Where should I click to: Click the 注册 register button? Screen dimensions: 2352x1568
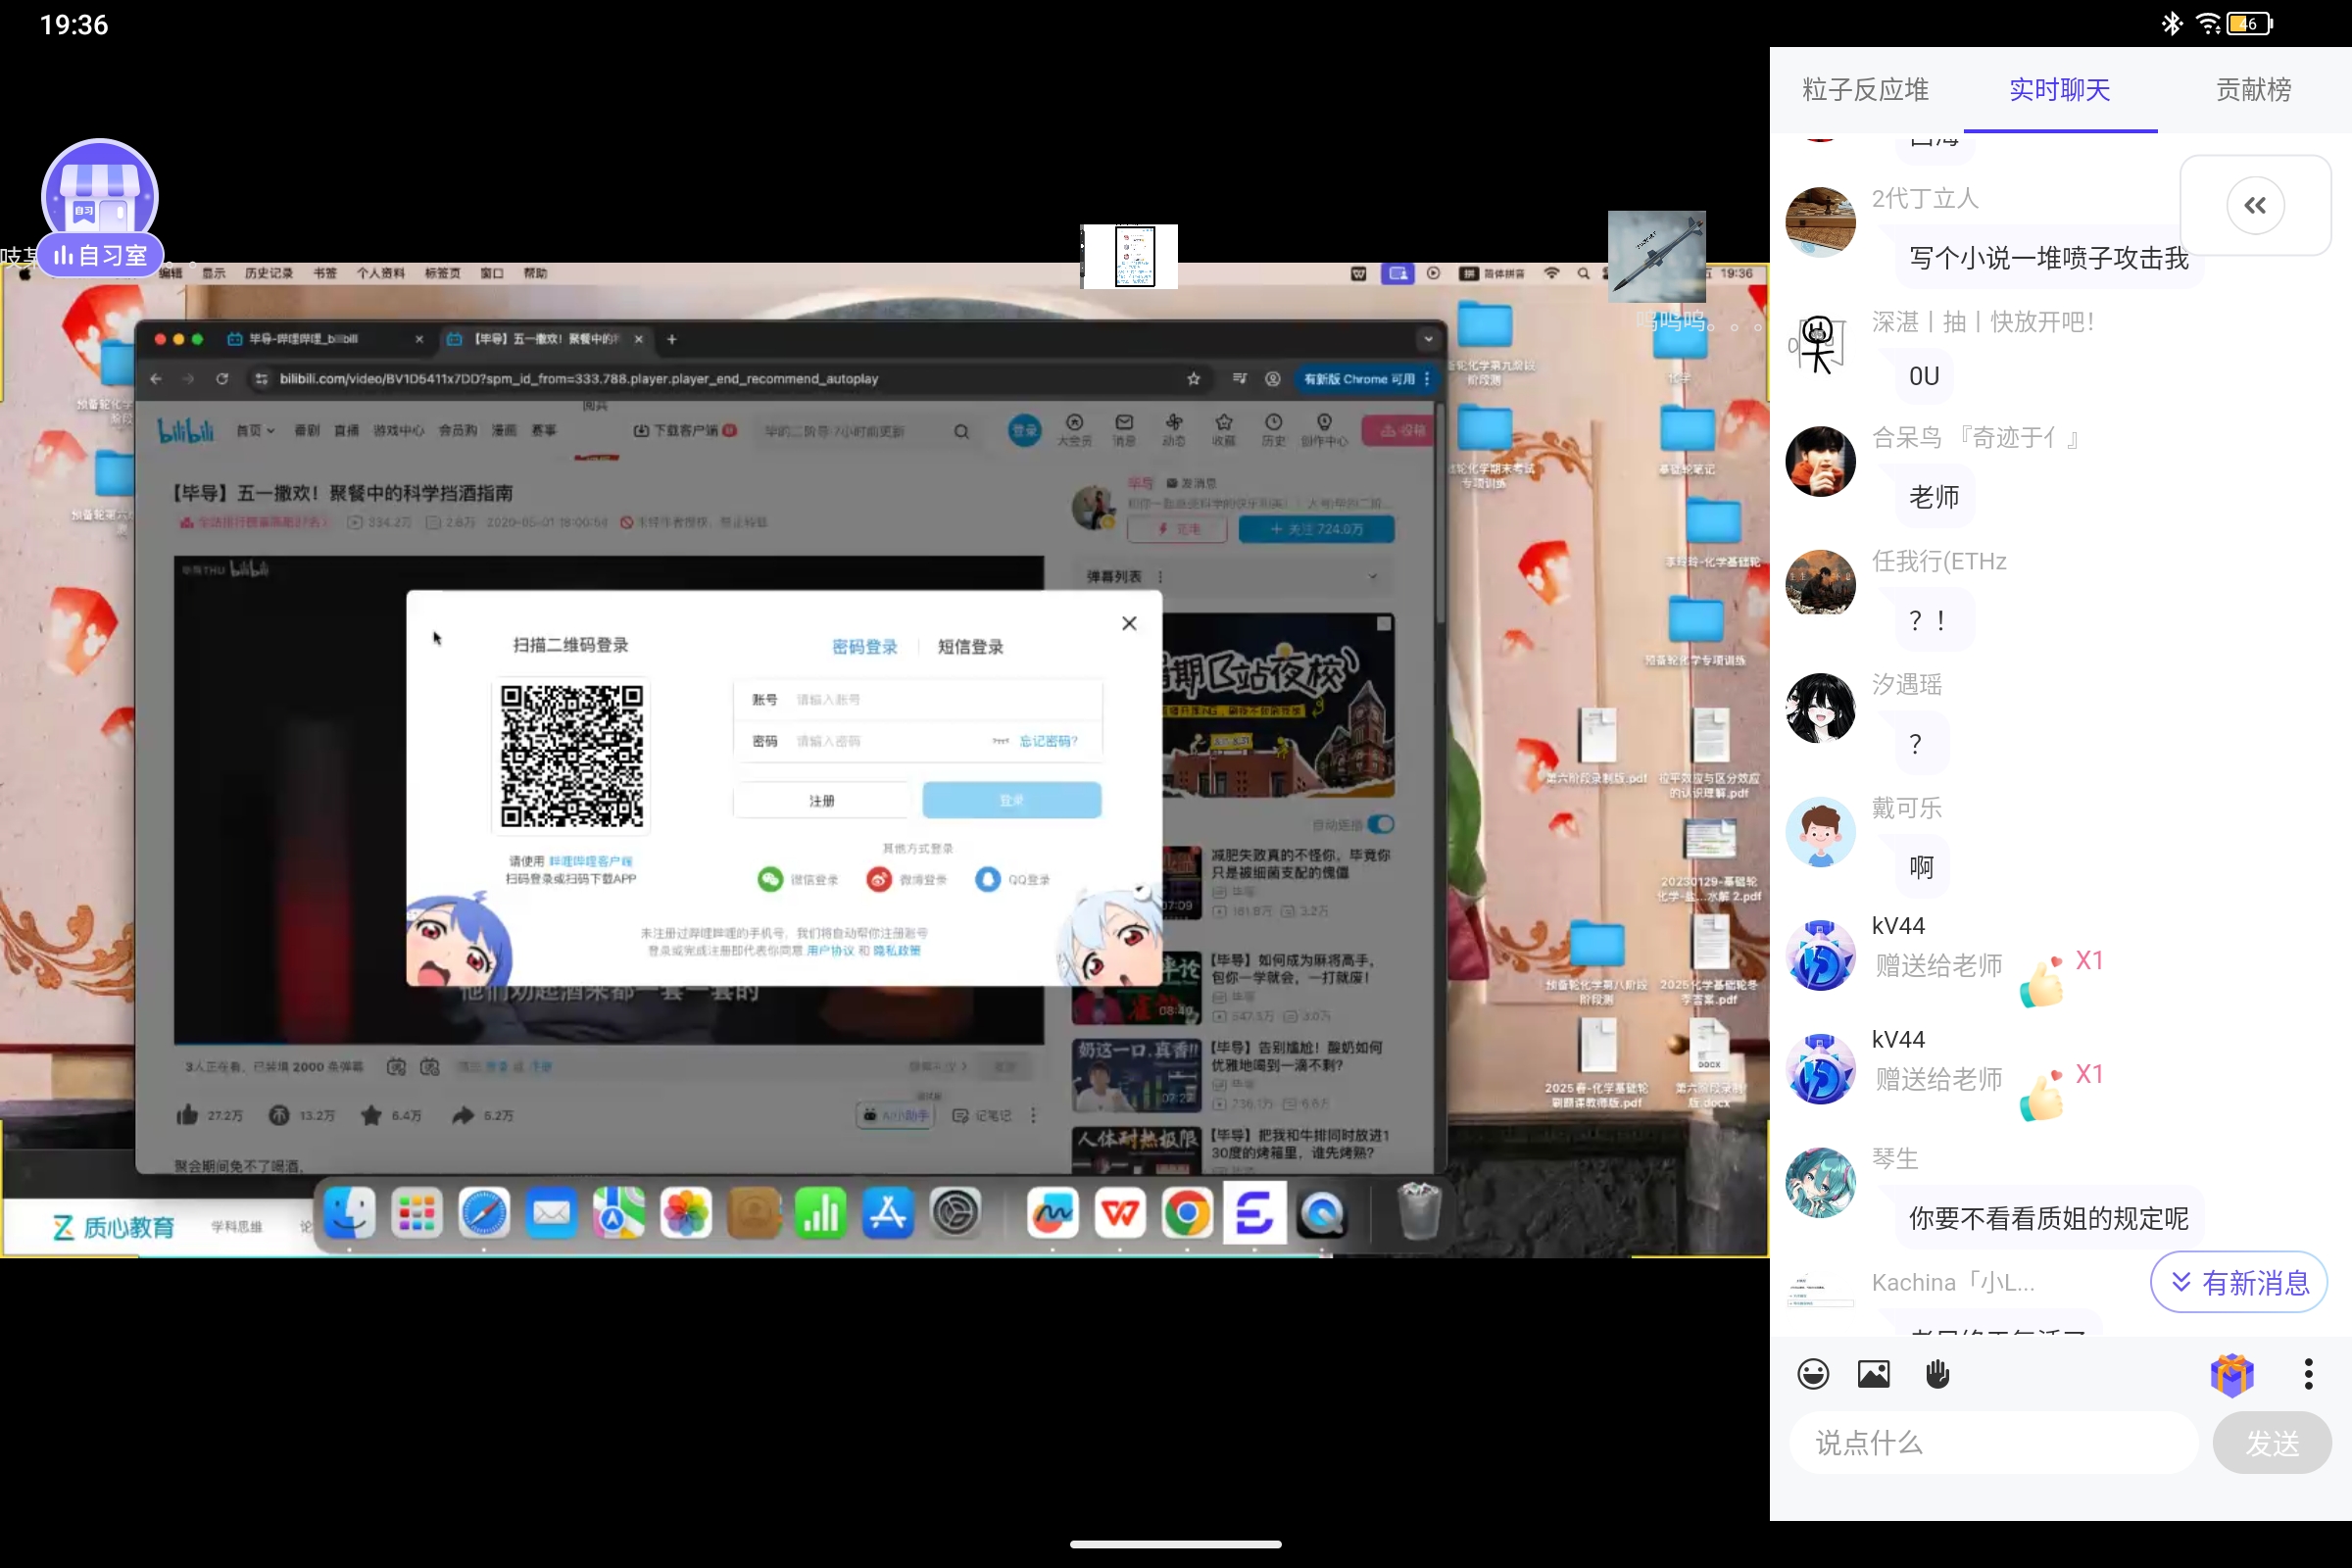pyautogui.click(x=822, y=801)
